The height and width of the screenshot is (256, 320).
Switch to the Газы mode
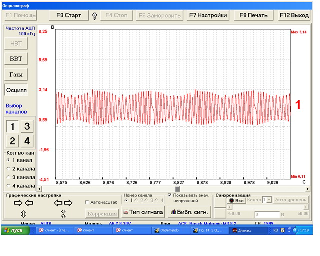pyautogui.click(x=16, y=74)
